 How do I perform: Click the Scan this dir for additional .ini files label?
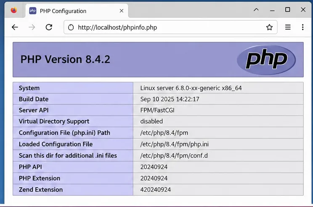68,156
